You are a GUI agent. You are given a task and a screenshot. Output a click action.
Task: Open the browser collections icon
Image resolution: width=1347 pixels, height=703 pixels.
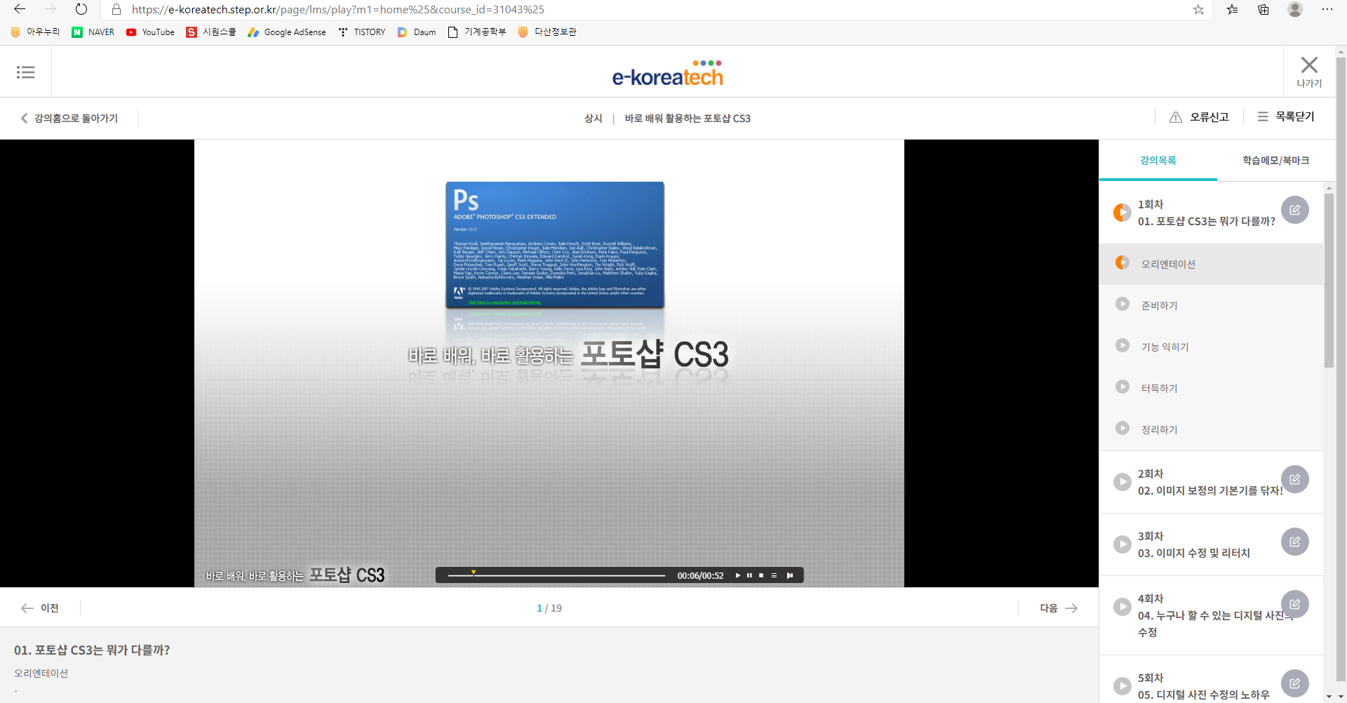tap(1264, 9)
